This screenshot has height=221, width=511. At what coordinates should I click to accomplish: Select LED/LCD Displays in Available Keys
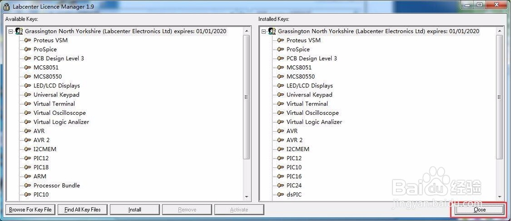click(x=57, y=86)
